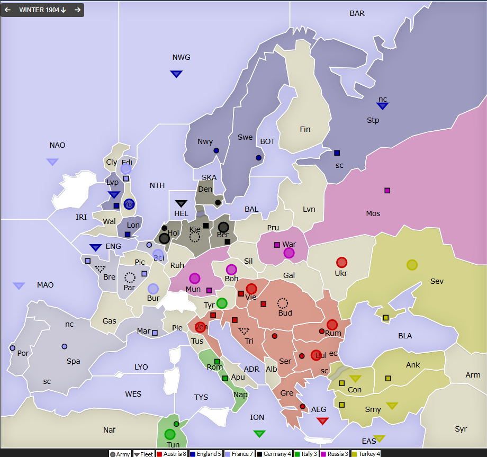This screenshot has width=487, height=457.
Task: Click the dashed army marker in Kie
Action: (x=195, y=237)
